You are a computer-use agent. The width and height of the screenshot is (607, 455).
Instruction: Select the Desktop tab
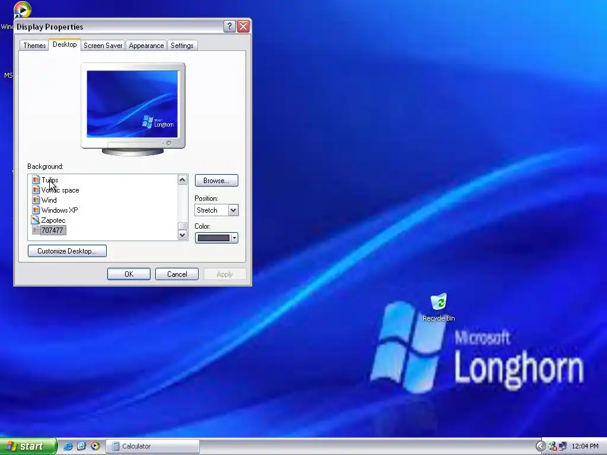[x=65, y=44]
